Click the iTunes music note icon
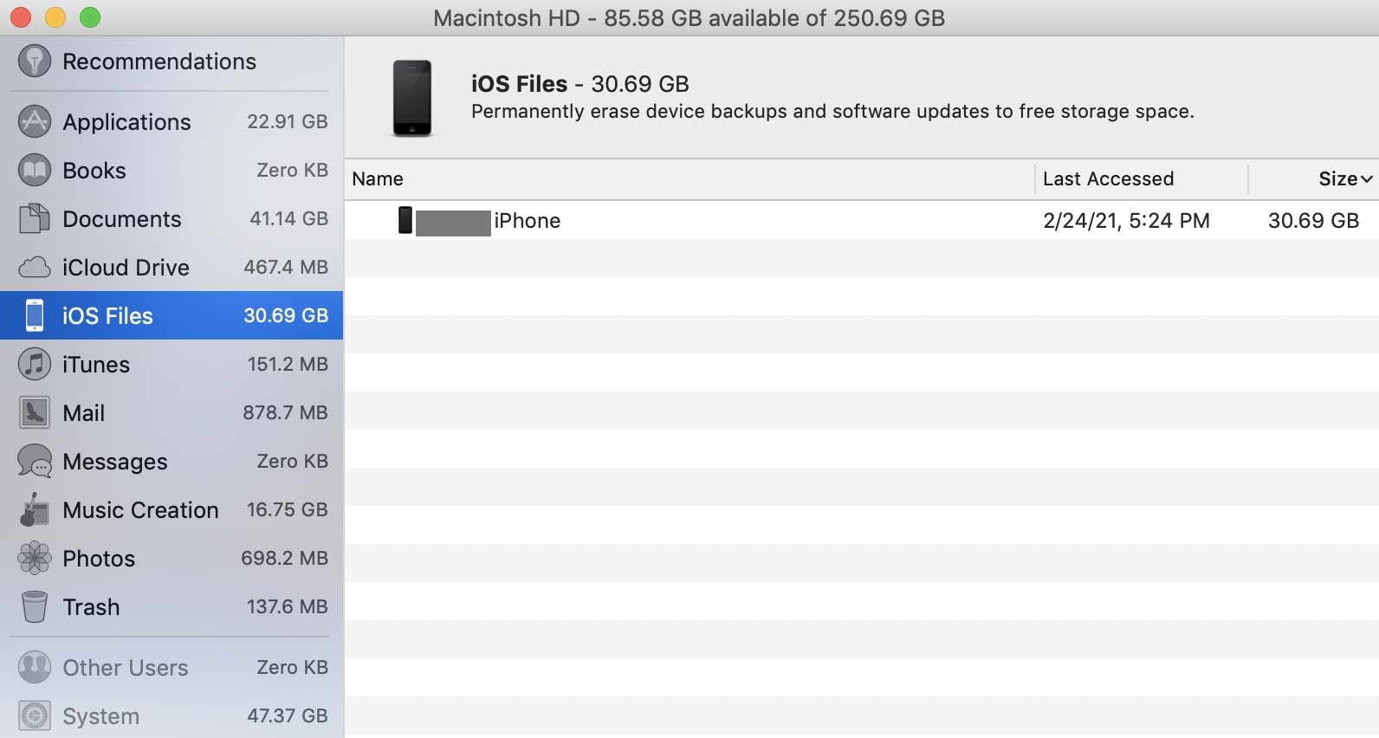The width and height of the screenshot is (1379, 738). [x=35, y=364]
